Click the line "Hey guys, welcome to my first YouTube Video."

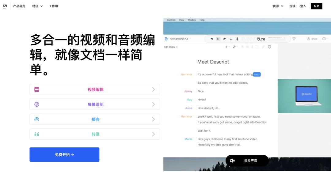coord(227,139)
